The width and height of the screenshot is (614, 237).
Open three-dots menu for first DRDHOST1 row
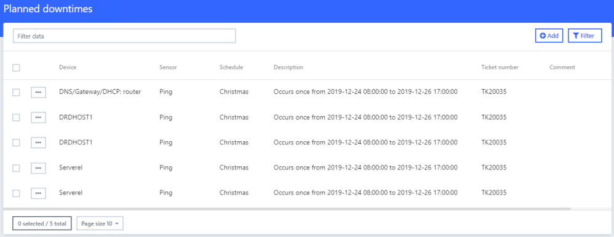coord(38,117)
